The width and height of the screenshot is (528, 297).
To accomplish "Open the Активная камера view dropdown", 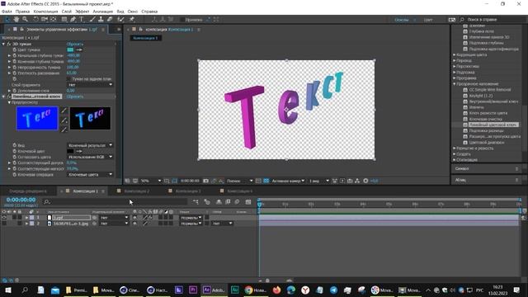I will click(x=288, y=181).
